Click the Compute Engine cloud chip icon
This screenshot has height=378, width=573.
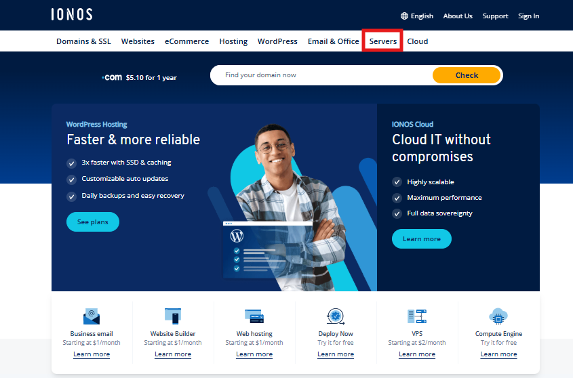coord(498,316)
